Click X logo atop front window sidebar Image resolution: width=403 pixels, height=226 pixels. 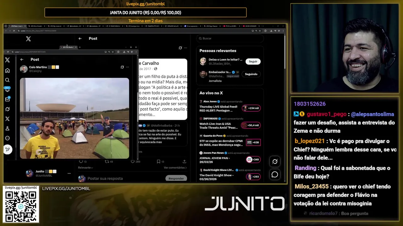(8, 60)
